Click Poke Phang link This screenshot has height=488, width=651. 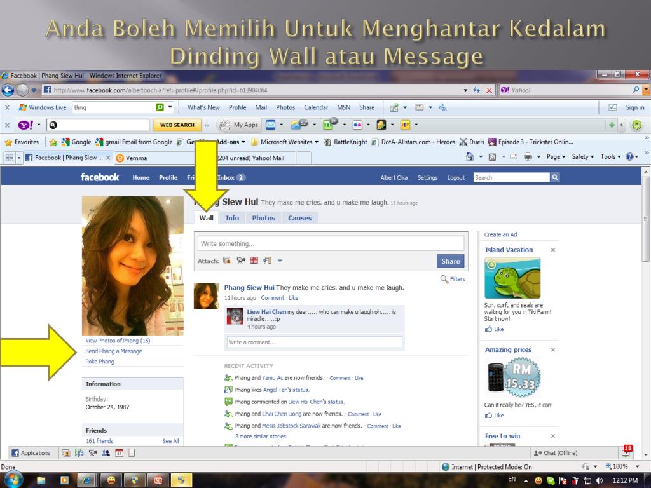100,362
